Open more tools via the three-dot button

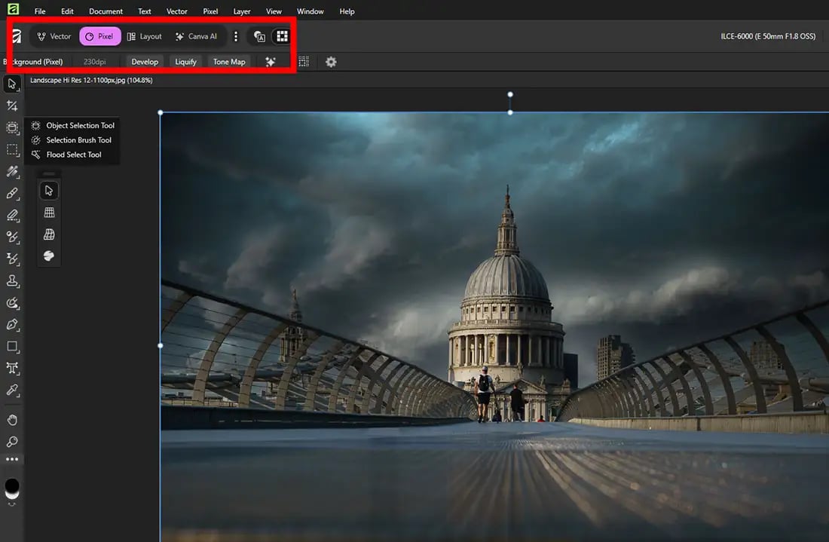(x=12, y=460)
